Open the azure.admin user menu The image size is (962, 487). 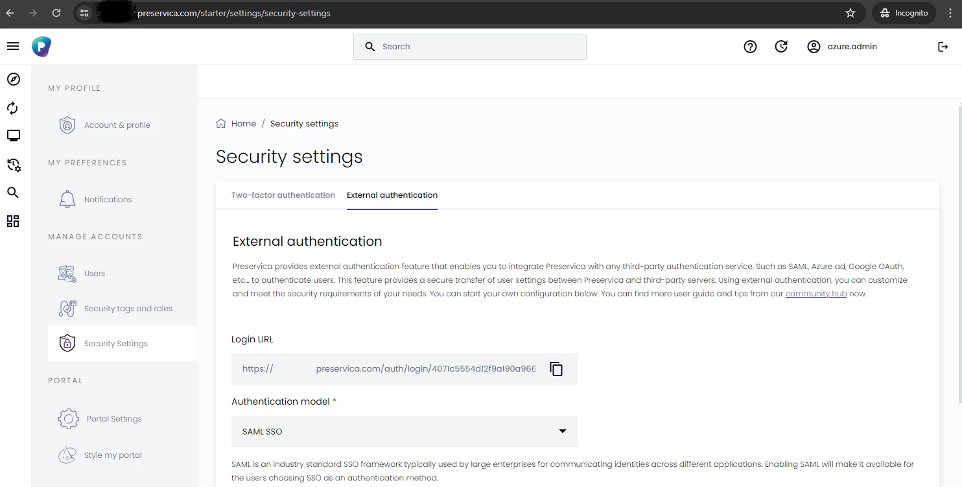(x=843, y=47)
